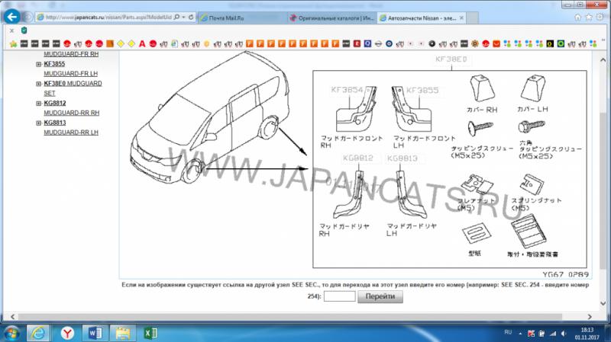Expand the KG8812 tree node
The image size is (611, 342).
[x=39, y=104]
